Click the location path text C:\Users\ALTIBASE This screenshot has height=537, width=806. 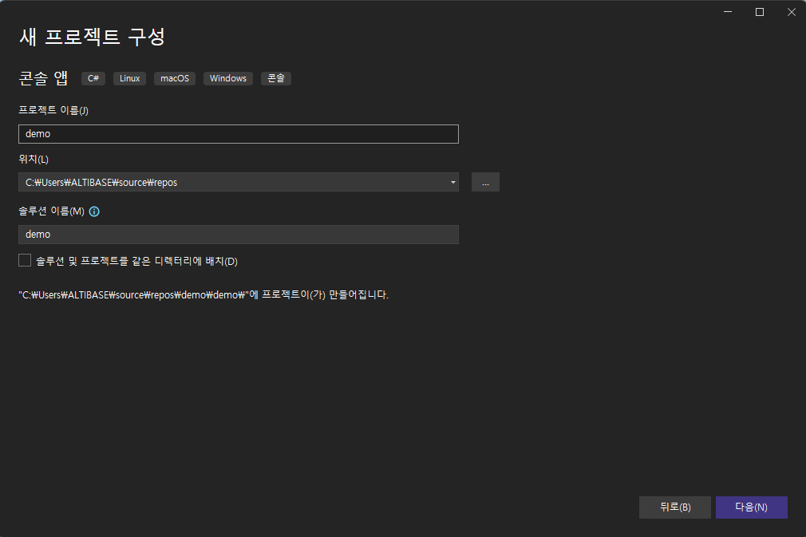[x=101, y=183]
